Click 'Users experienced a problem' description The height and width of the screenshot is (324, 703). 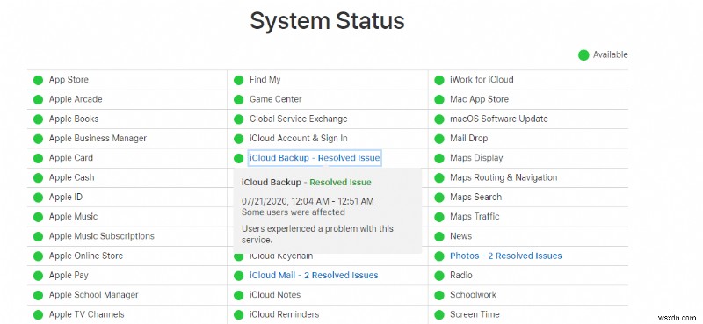tap(317, 234)
